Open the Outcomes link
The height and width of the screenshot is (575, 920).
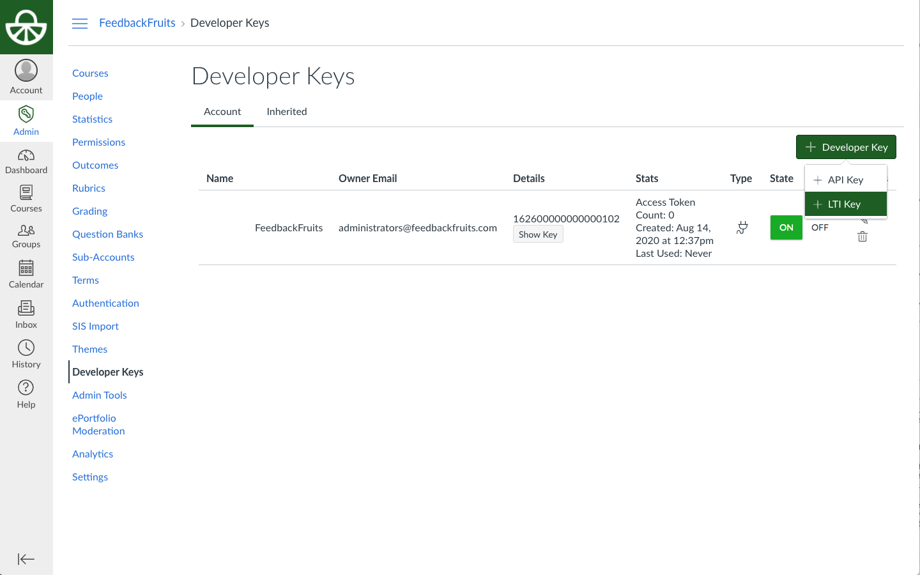click(x=95, y=165)
